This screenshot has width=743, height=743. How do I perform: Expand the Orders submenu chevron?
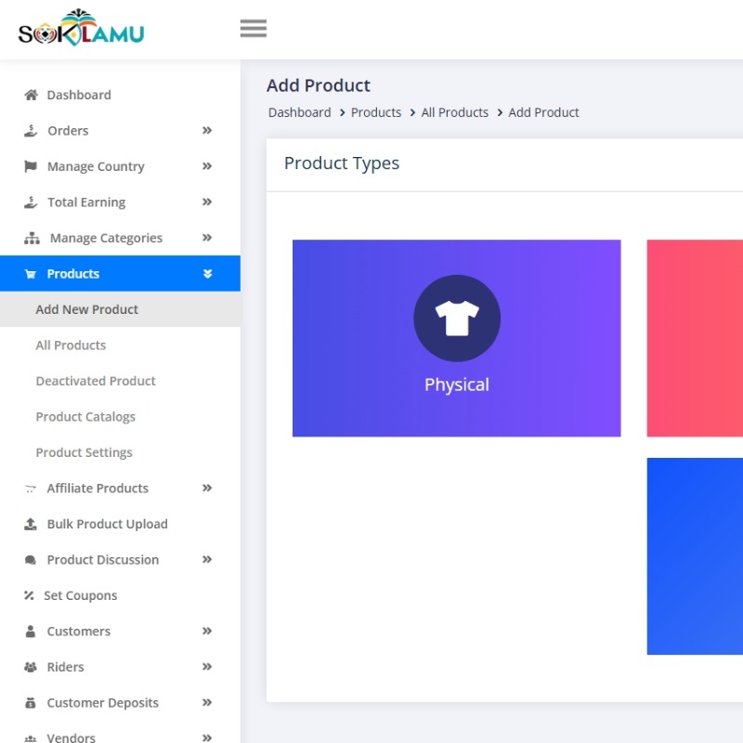tap(207, 131)
